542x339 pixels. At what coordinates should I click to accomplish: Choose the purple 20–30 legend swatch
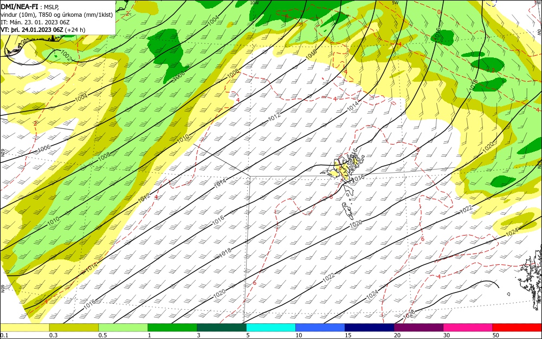tap(418, 328)
